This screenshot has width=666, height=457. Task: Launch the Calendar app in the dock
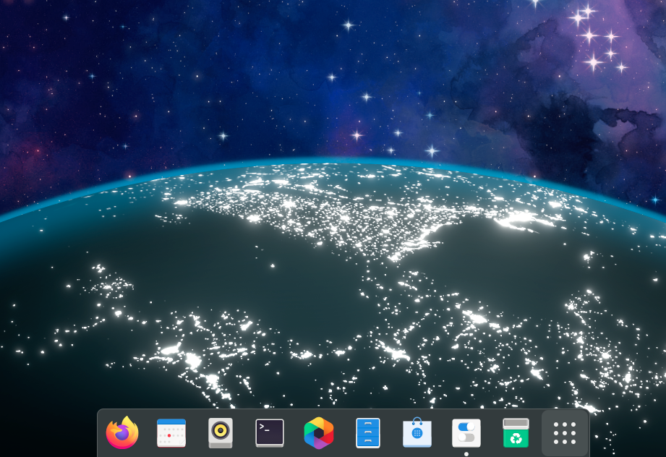(171, 433)
